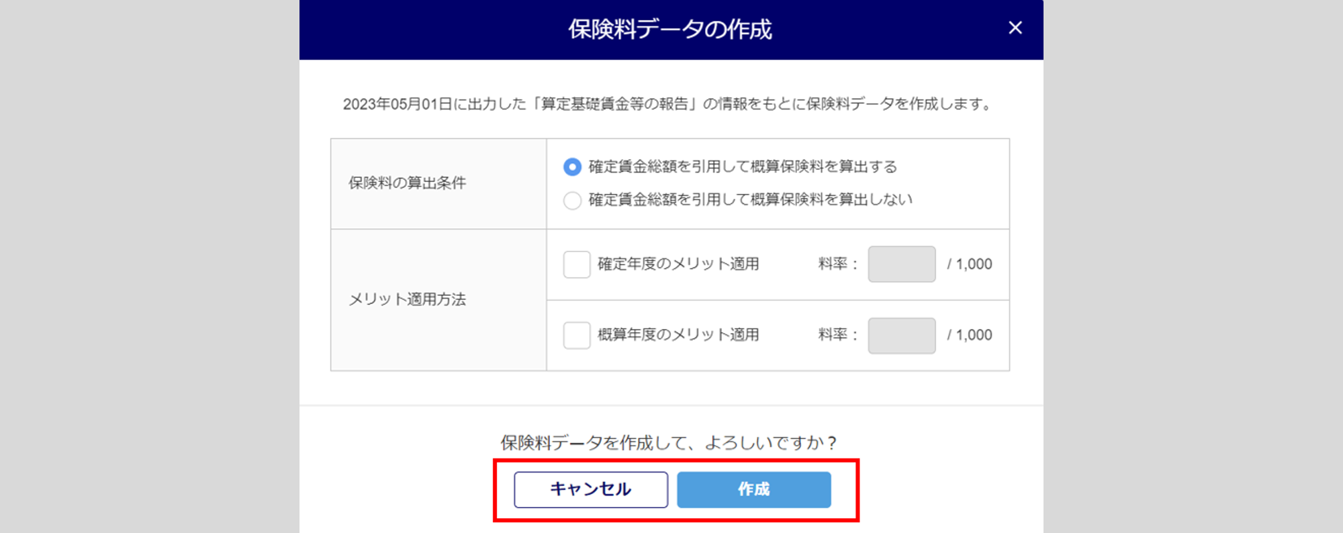Image resolution: width=1343 pixels, height=533 pixels.
Task: Click the 概算年度のメリット適用 label text
Action: click(678, 334)
